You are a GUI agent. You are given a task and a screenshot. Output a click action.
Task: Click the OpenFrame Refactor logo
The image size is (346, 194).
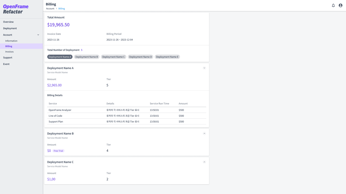point(16,9)
